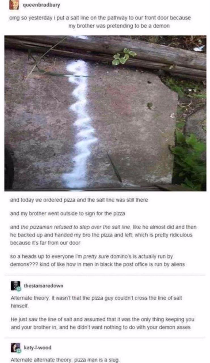This screenshot has width=210, height=363.
Task: Click thestarsaredown's profile avatar
Action: tap(15, 286)
